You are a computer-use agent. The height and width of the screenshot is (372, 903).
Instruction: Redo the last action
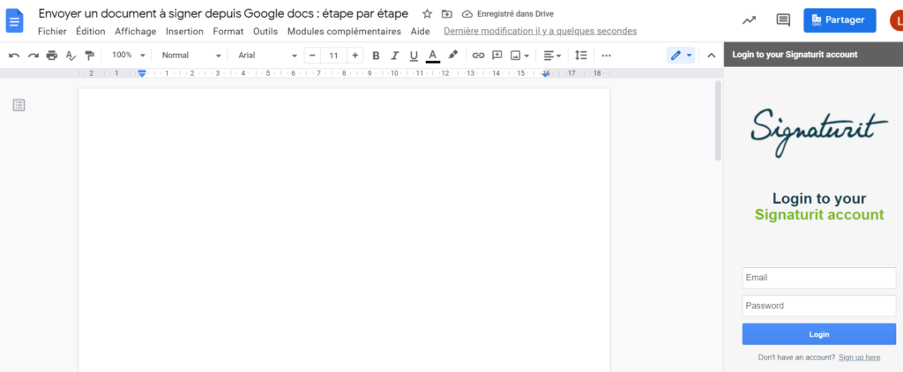coord(34,56)
